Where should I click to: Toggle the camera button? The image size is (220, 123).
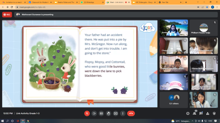[x=94, y=113]
